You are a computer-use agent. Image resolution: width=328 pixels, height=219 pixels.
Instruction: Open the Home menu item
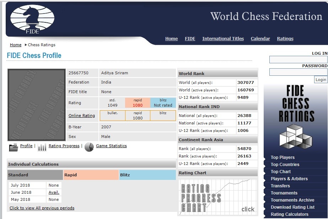tap(171, 39)
